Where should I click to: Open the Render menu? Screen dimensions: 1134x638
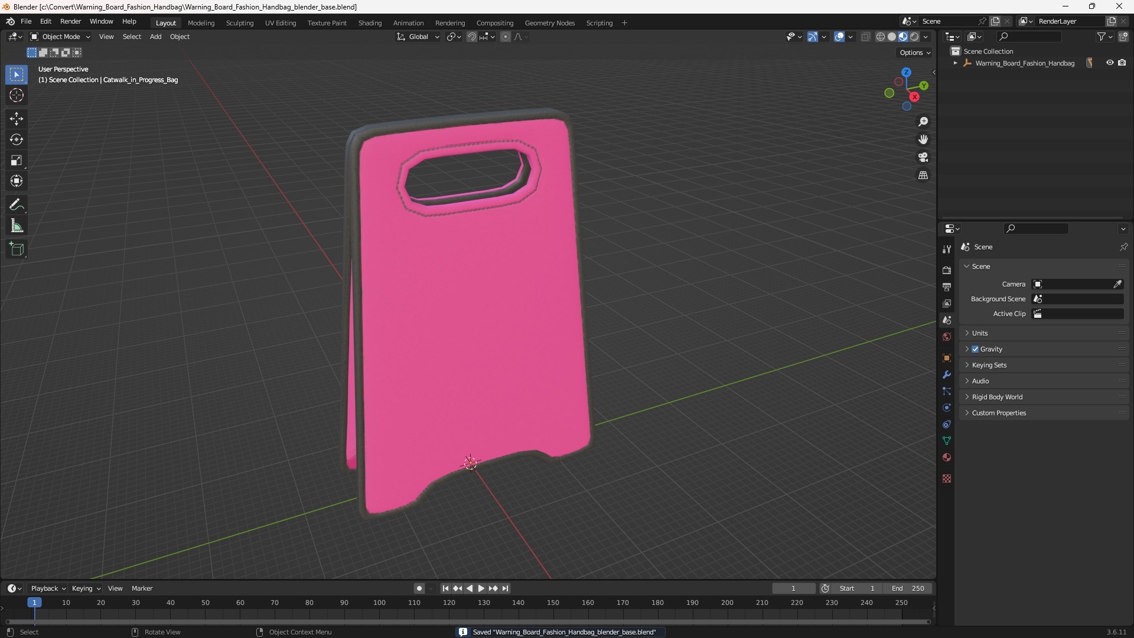point(70,21)
